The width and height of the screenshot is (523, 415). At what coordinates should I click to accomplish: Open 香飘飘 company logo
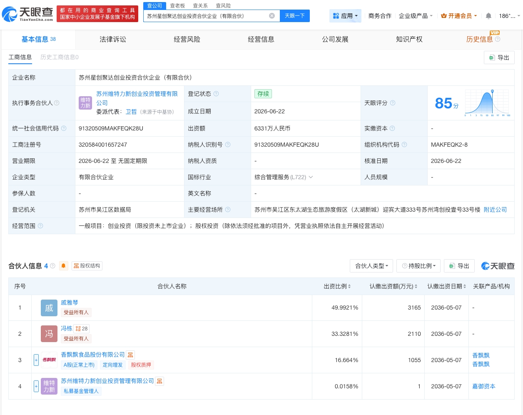click(49, 360)
